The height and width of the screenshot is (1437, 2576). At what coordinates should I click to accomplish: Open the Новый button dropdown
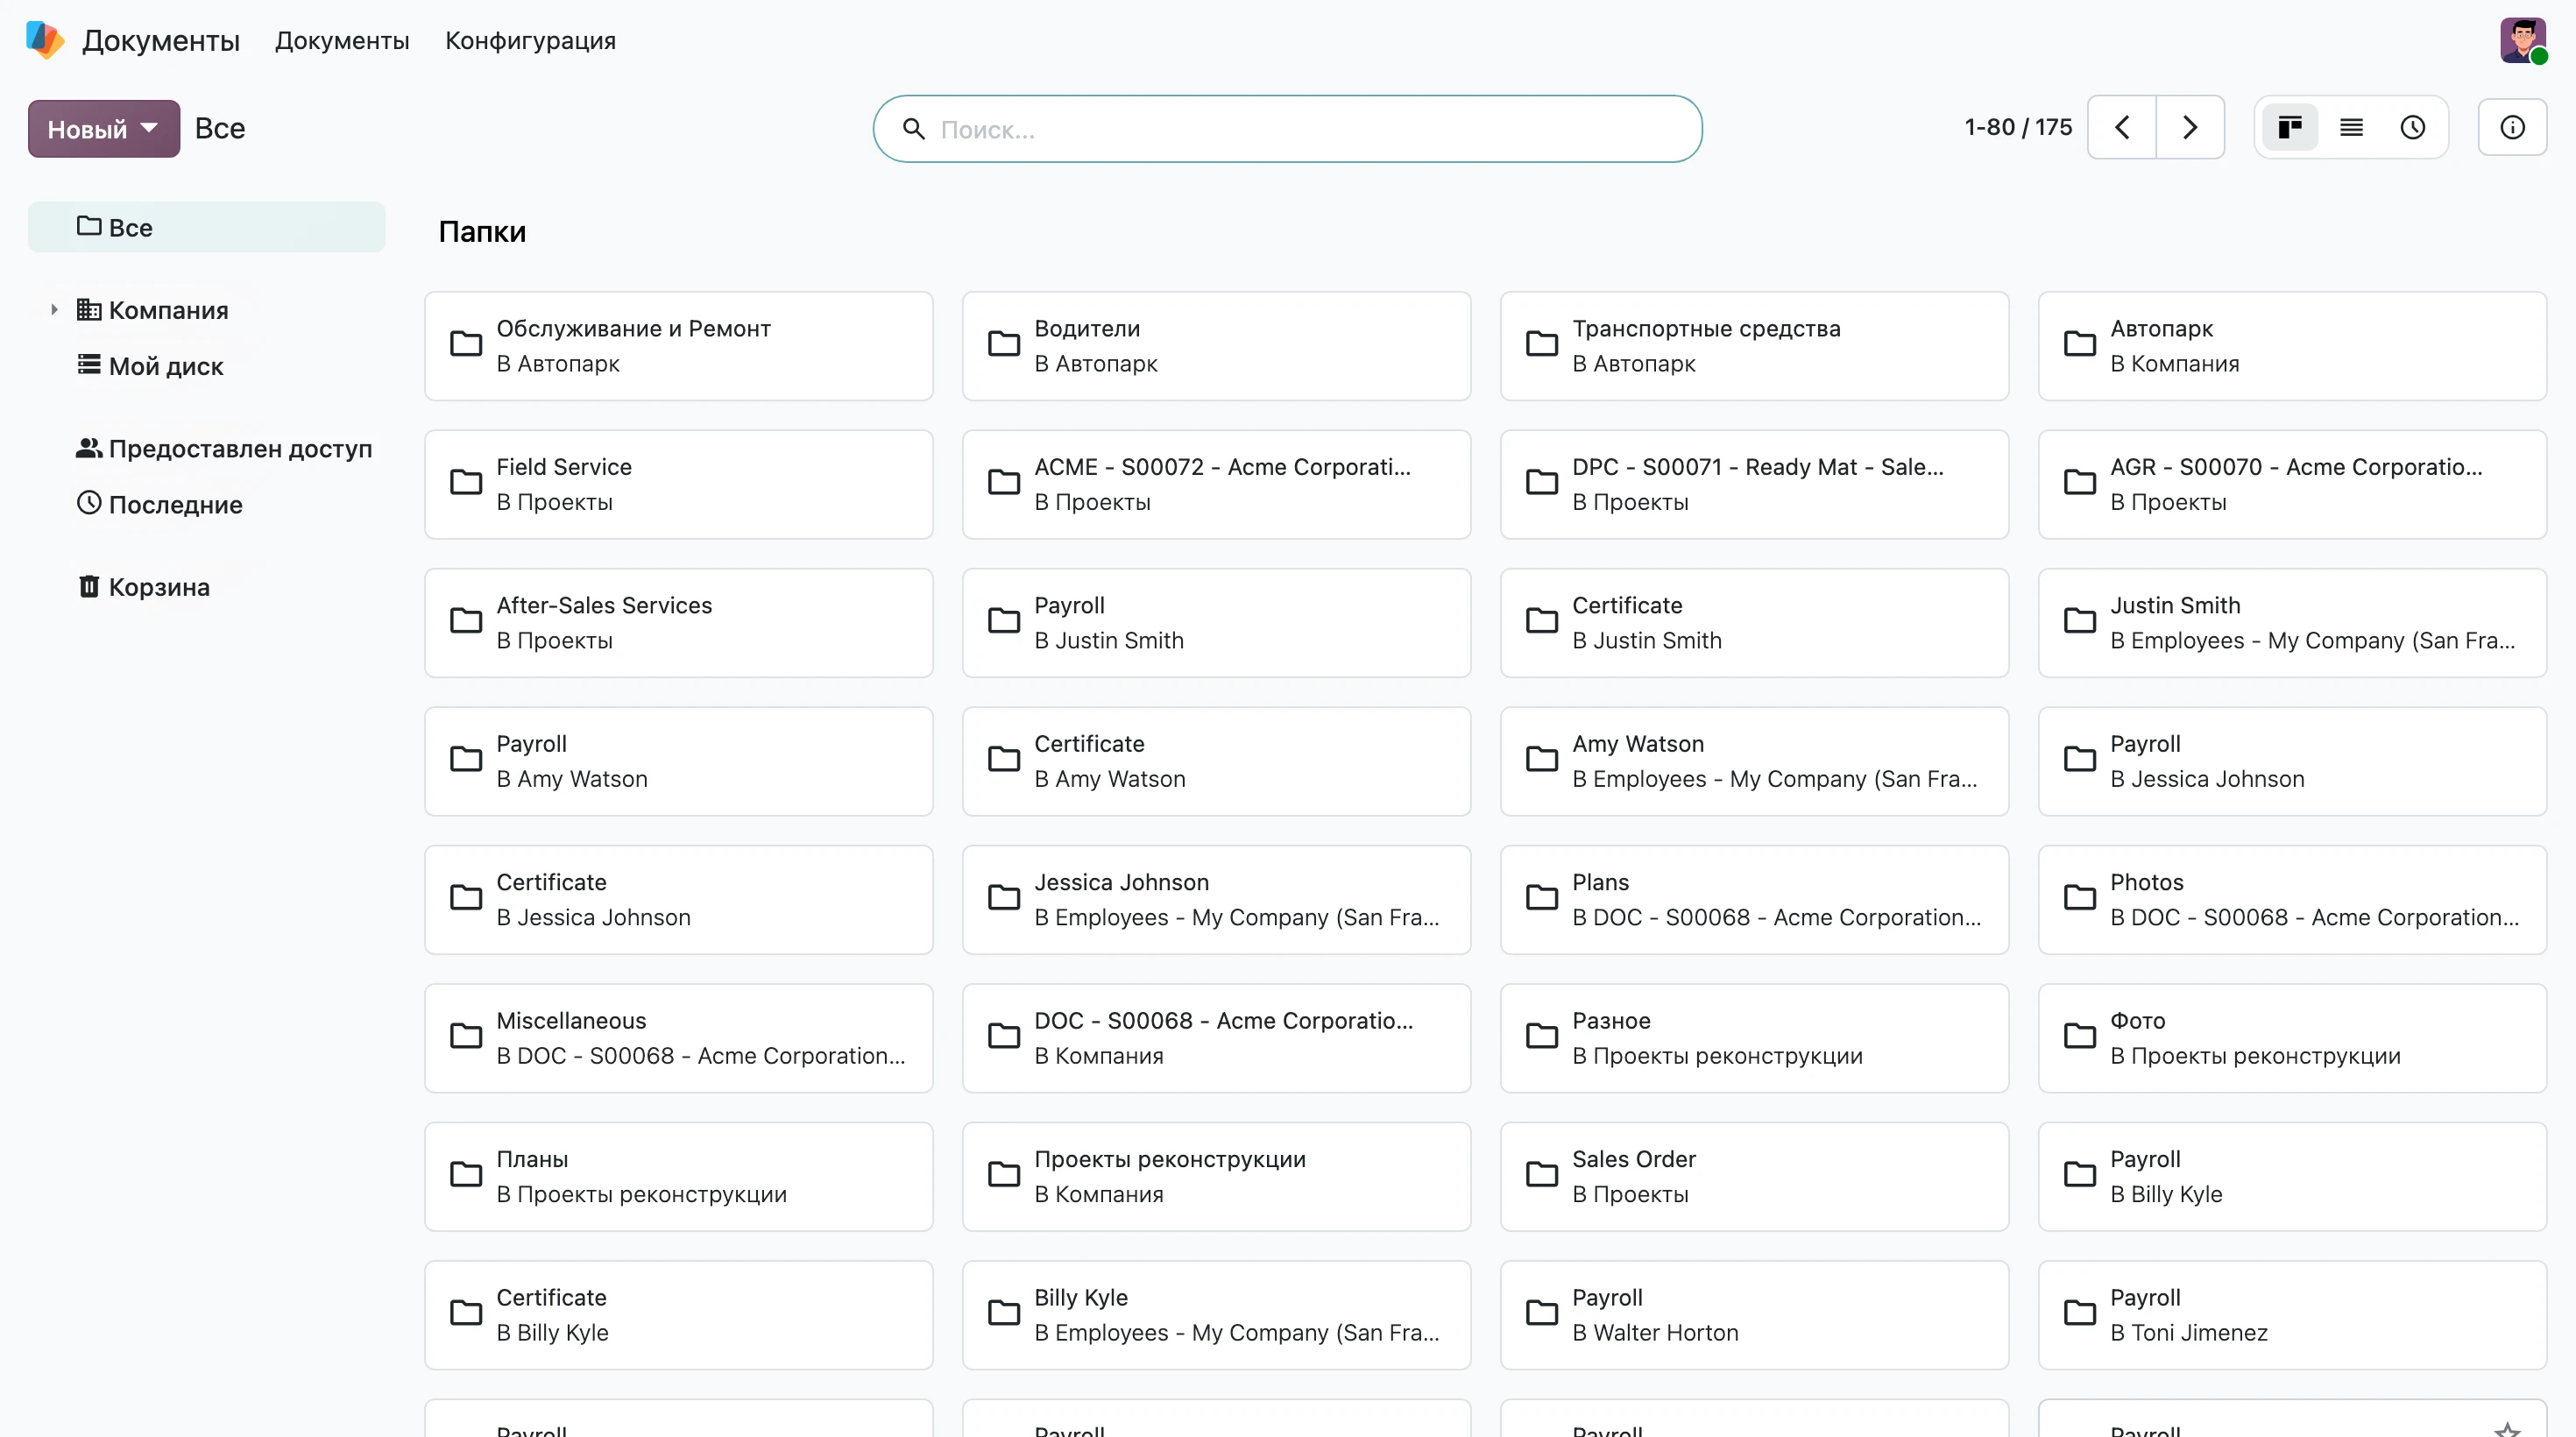click(x=104, y=129)
